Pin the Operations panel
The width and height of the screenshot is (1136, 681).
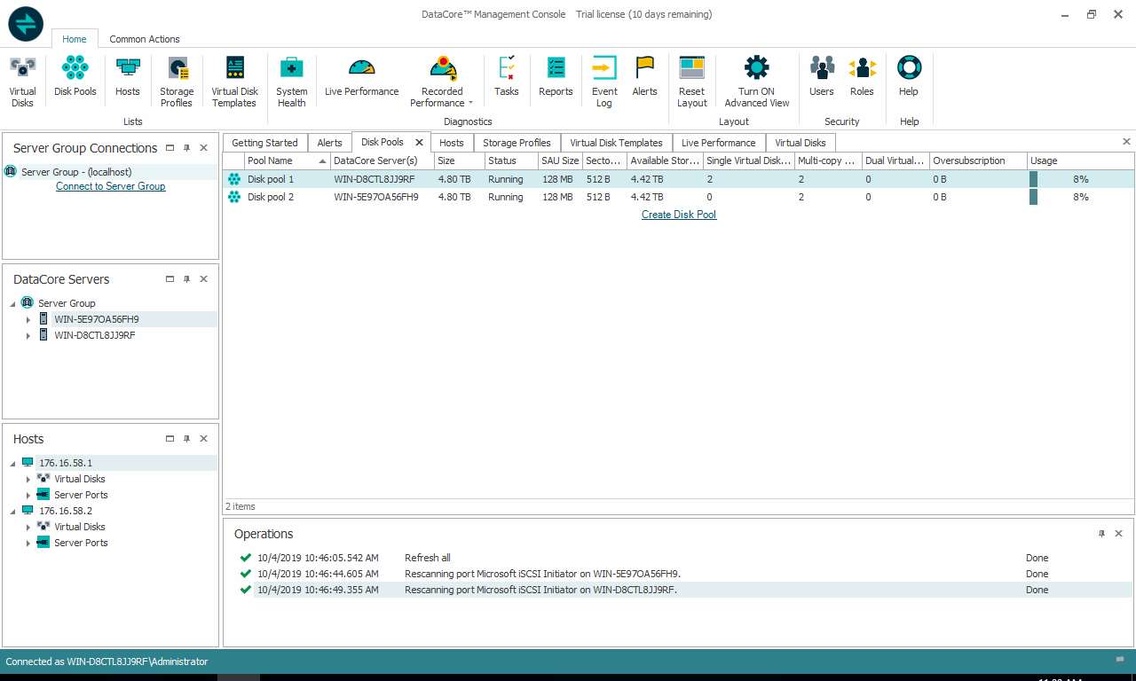[1101, 534]
